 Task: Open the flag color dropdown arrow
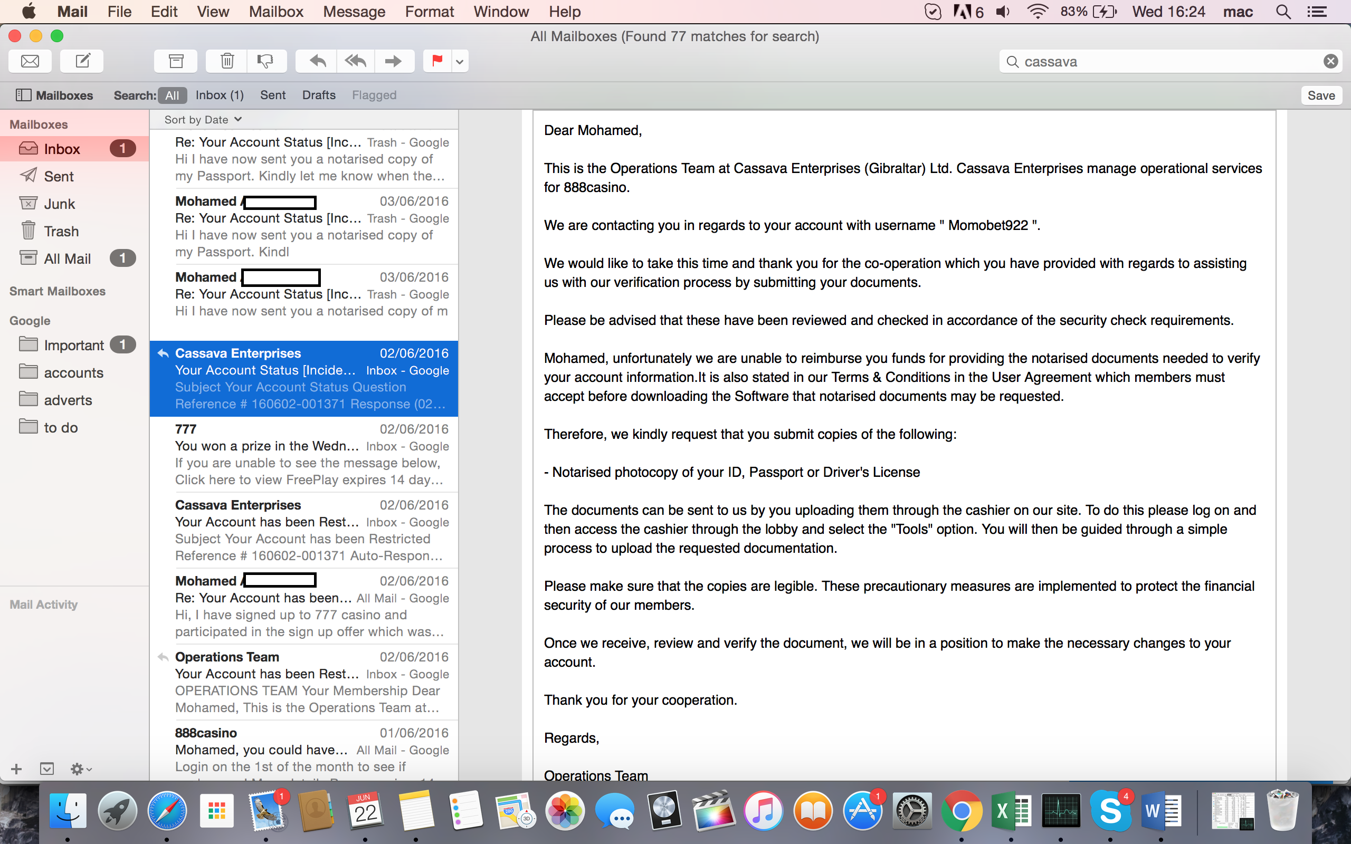coord(460,61)
